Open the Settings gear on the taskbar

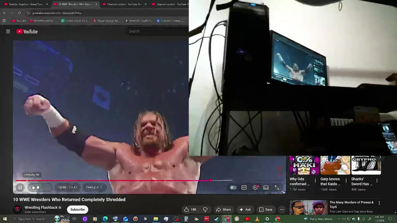click(x=267, y=219)
